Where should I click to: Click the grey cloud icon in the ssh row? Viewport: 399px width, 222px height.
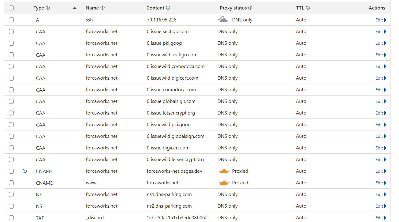pos(223,20)
